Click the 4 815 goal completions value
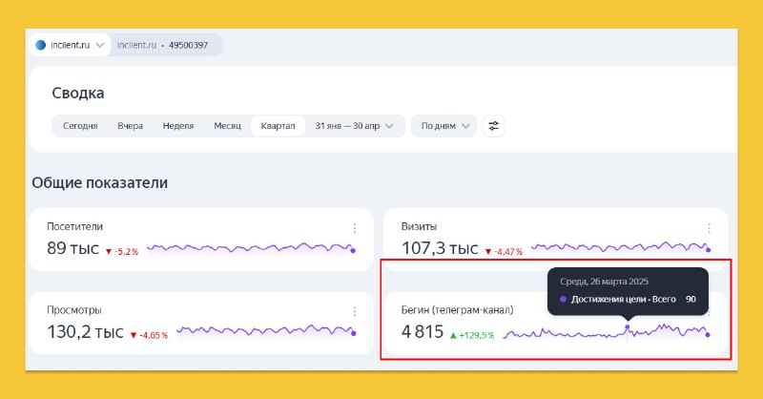 pos(423,332)
